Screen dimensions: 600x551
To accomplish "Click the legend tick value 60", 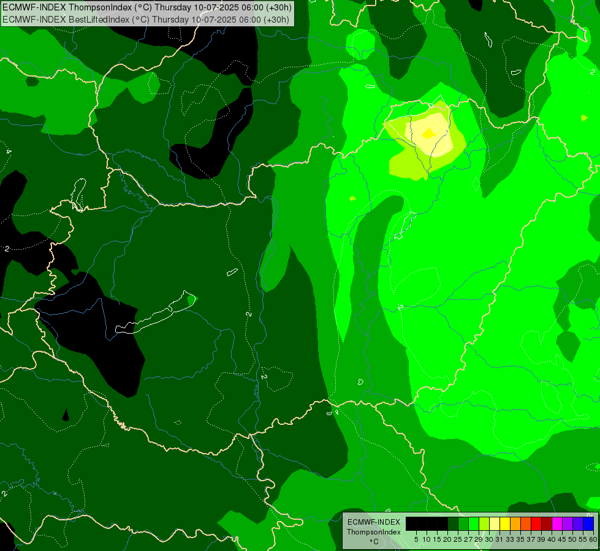I will point(593,539).
